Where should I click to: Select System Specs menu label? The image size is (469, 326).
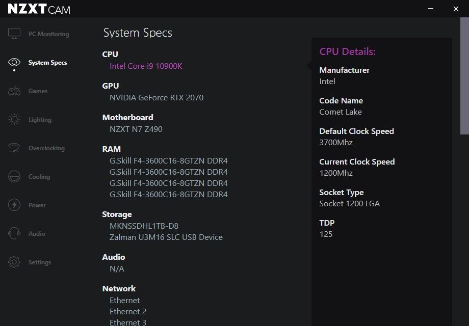pyautogui.click(x=47, y=63)
